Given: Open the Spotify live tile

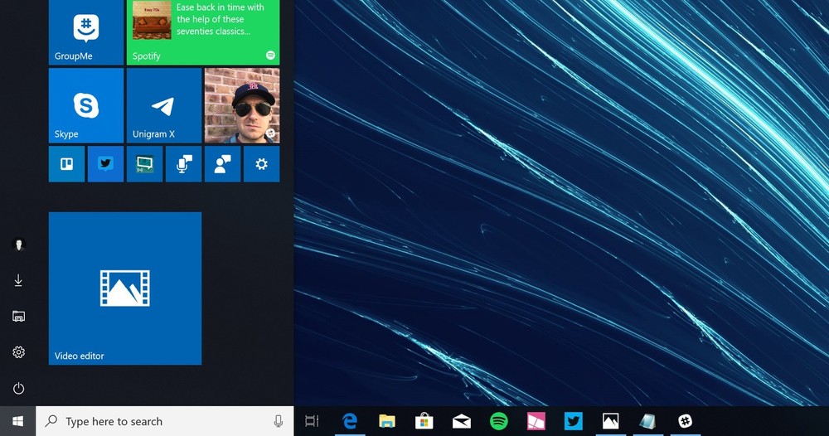Looking at the screenshot, I should (203, 31).
